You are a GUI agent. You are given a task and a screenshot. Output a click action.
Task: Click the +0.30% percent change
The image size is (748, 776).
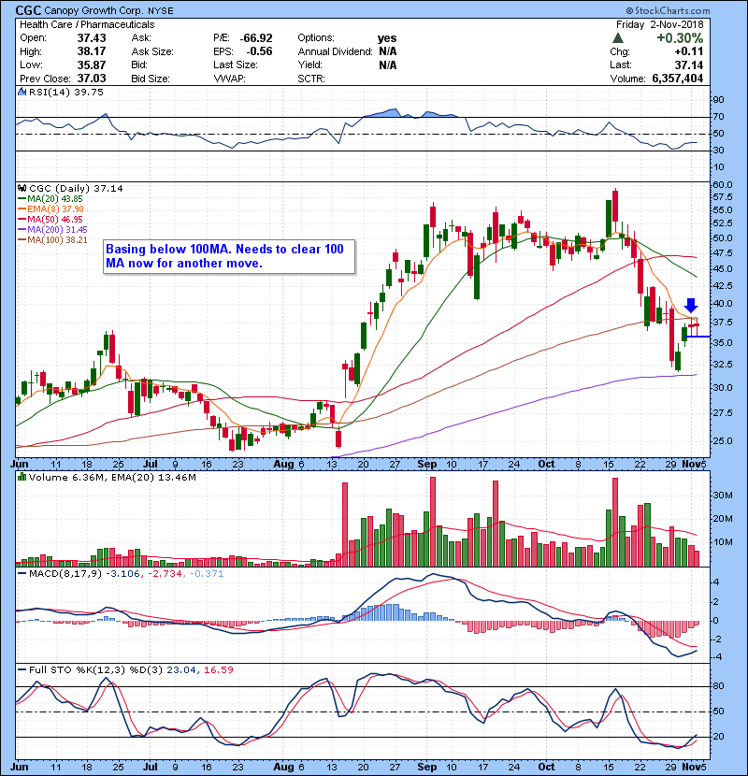pos(680,38)
